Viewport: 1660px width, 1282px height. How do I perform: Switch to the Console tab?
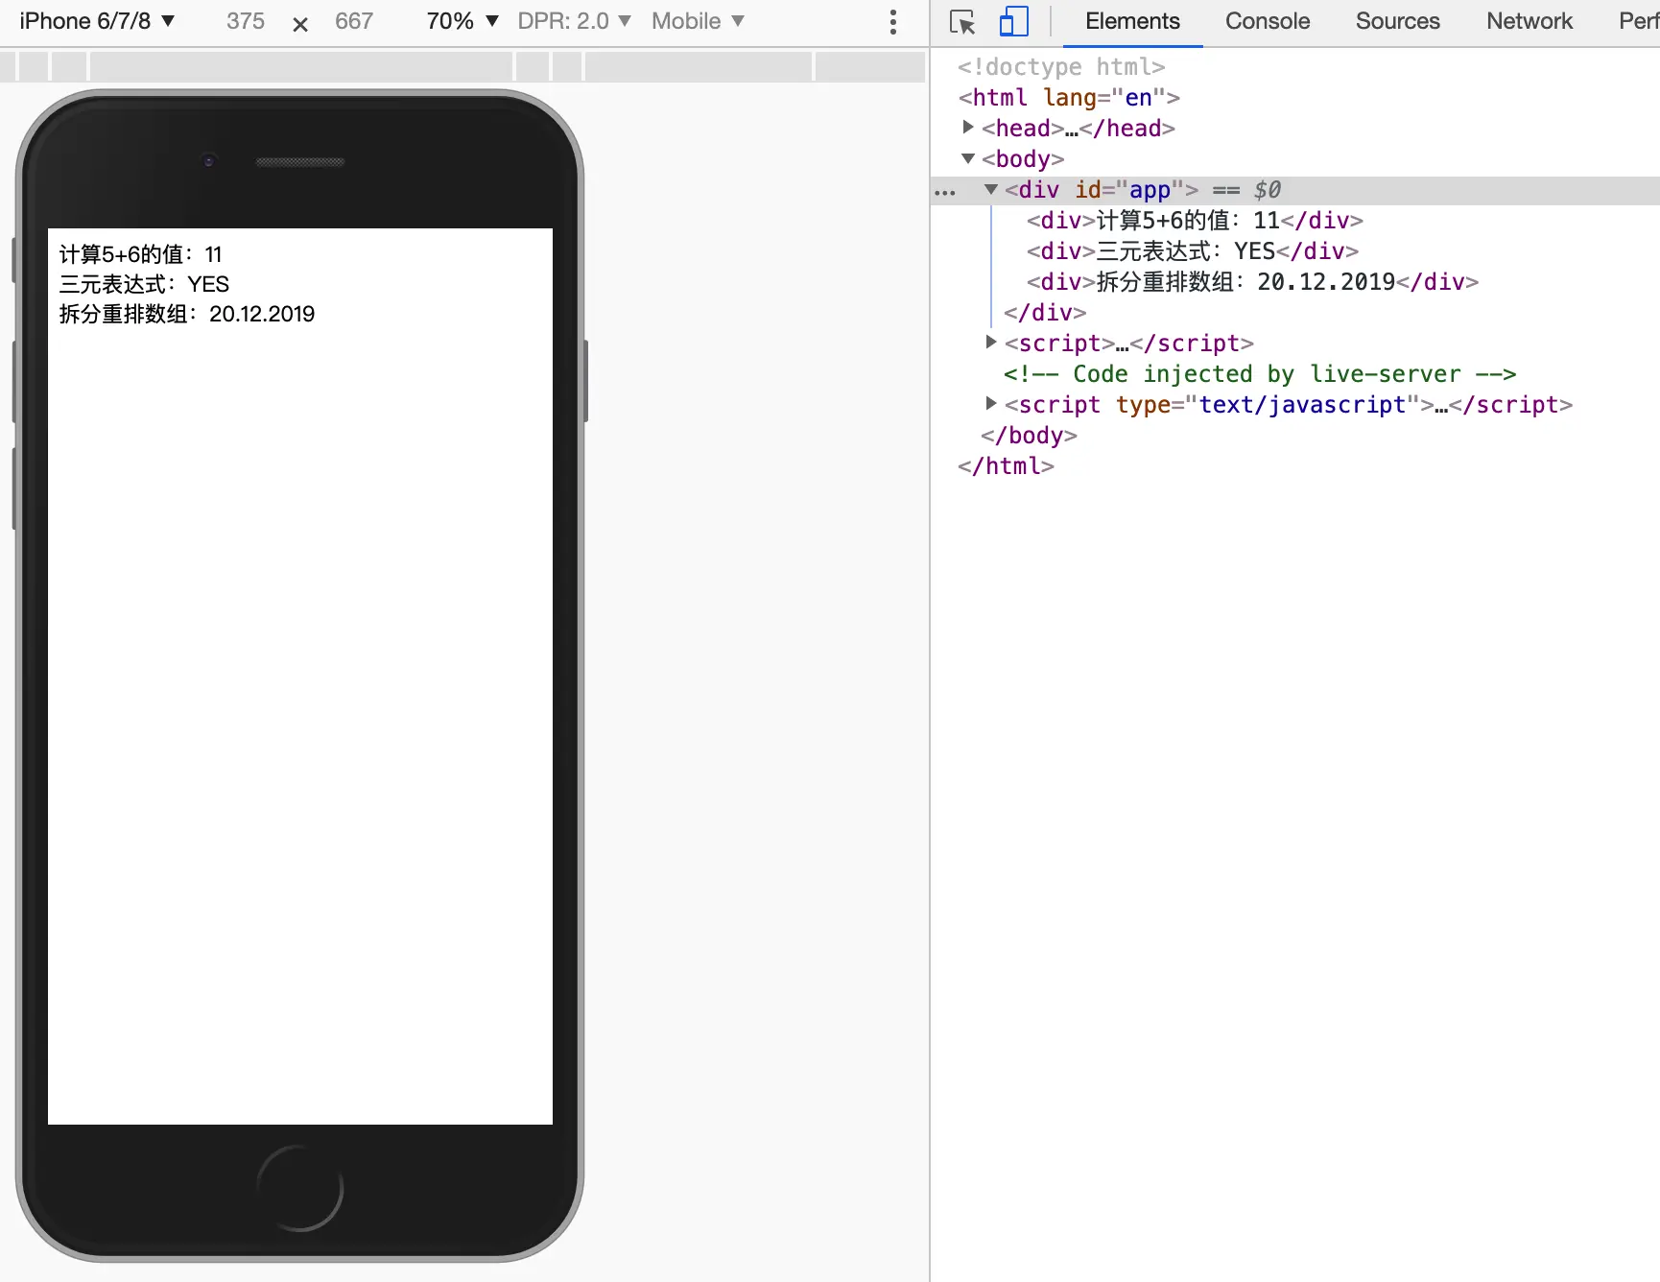click(1268, 21)
